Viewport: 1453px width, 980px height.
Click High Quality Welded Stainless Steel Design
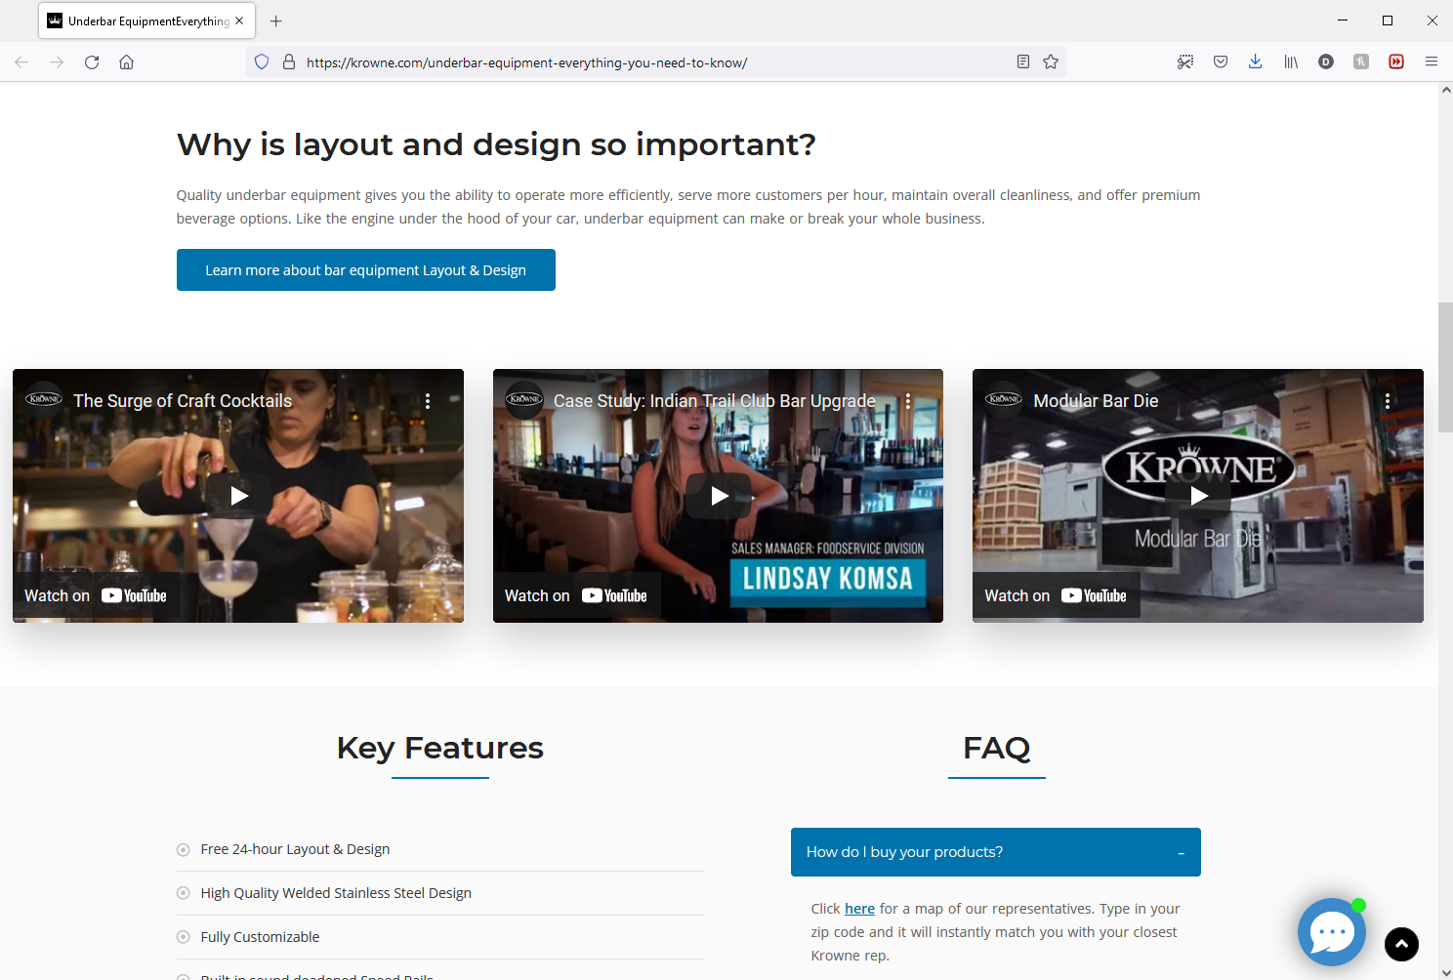point(336,893)
